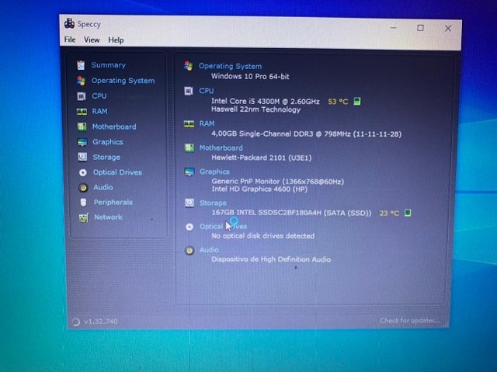The width and height of the screenshot is (497, 372).
Task: Click the Graphics monitor sidebar icon
Action: click(82, 142)
